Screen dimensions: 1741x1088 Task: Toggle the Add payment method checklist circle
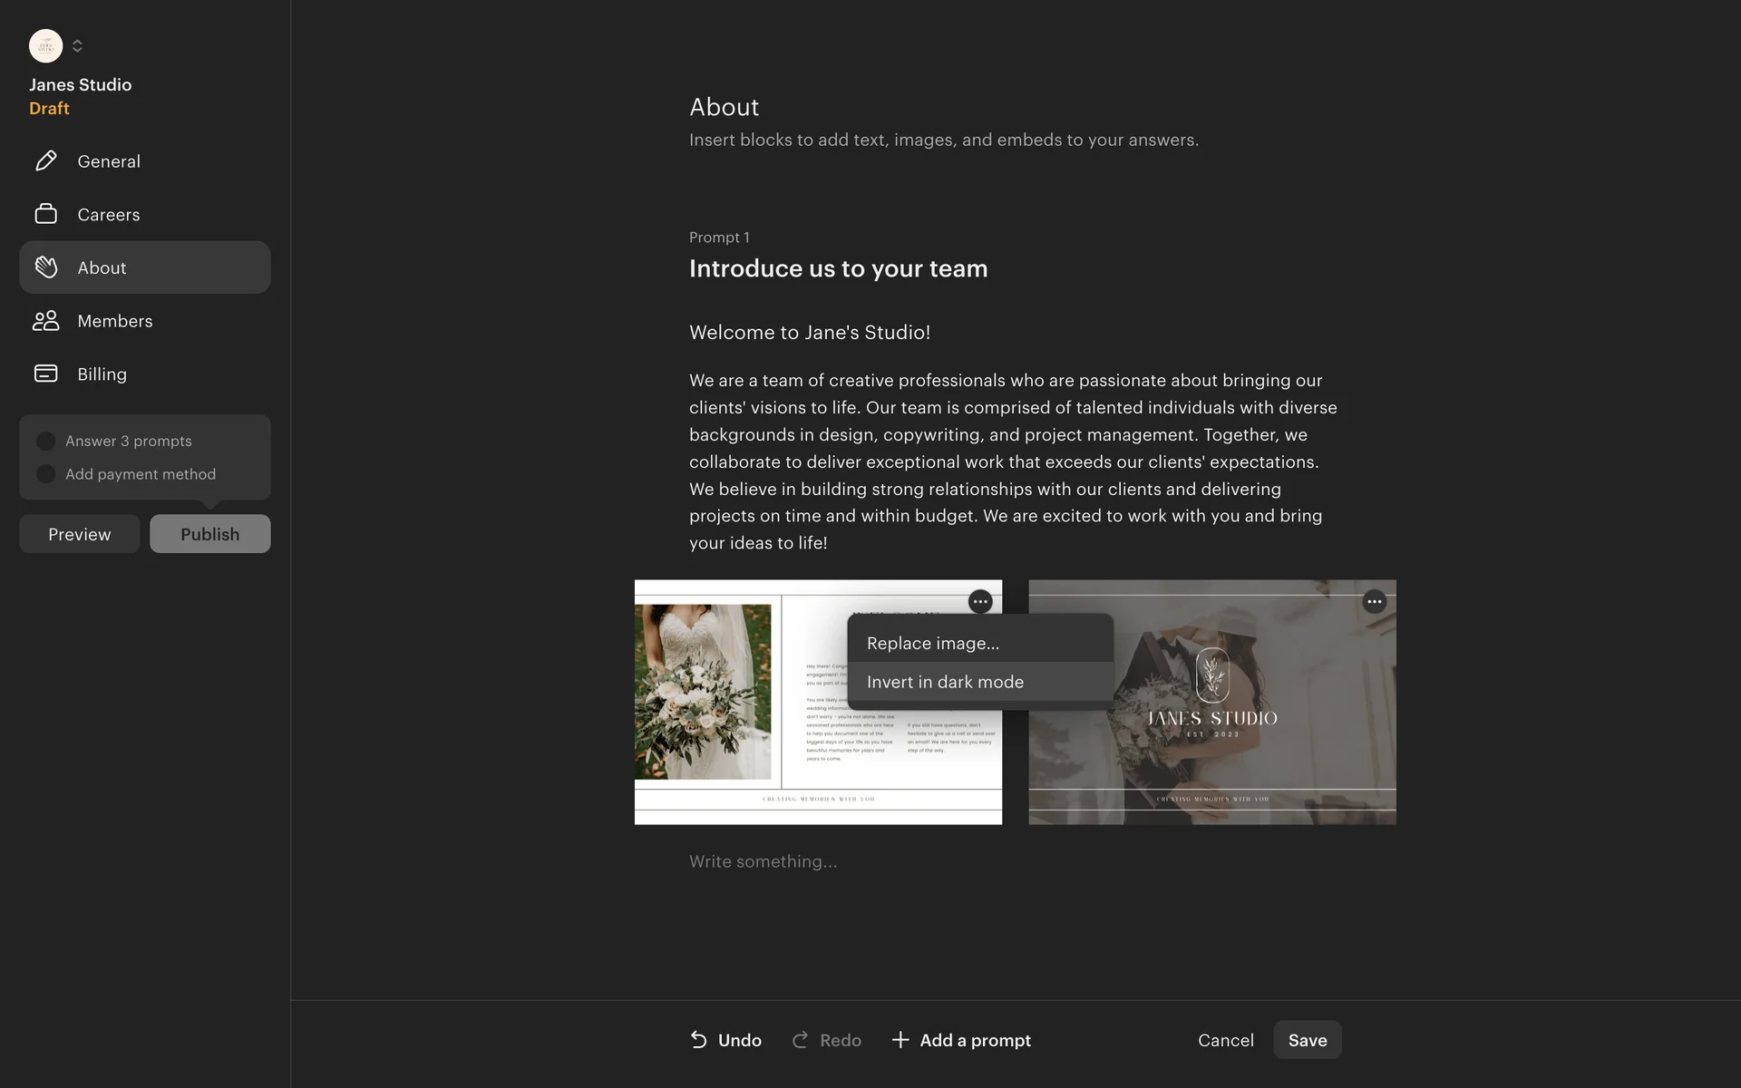point(45,474)
